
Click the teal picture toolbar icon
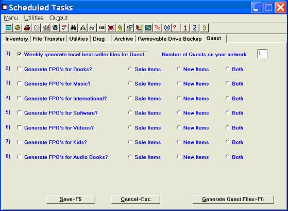(148, 28)
